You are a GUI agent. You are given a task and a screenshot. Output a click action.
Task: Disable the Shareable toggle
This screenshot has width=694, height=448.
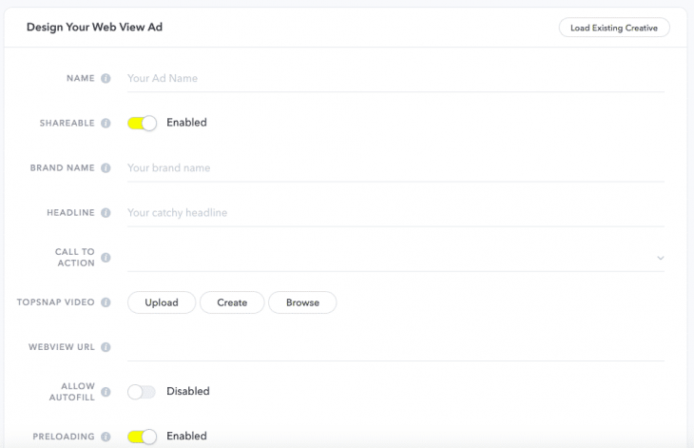[x=142, y=123]
